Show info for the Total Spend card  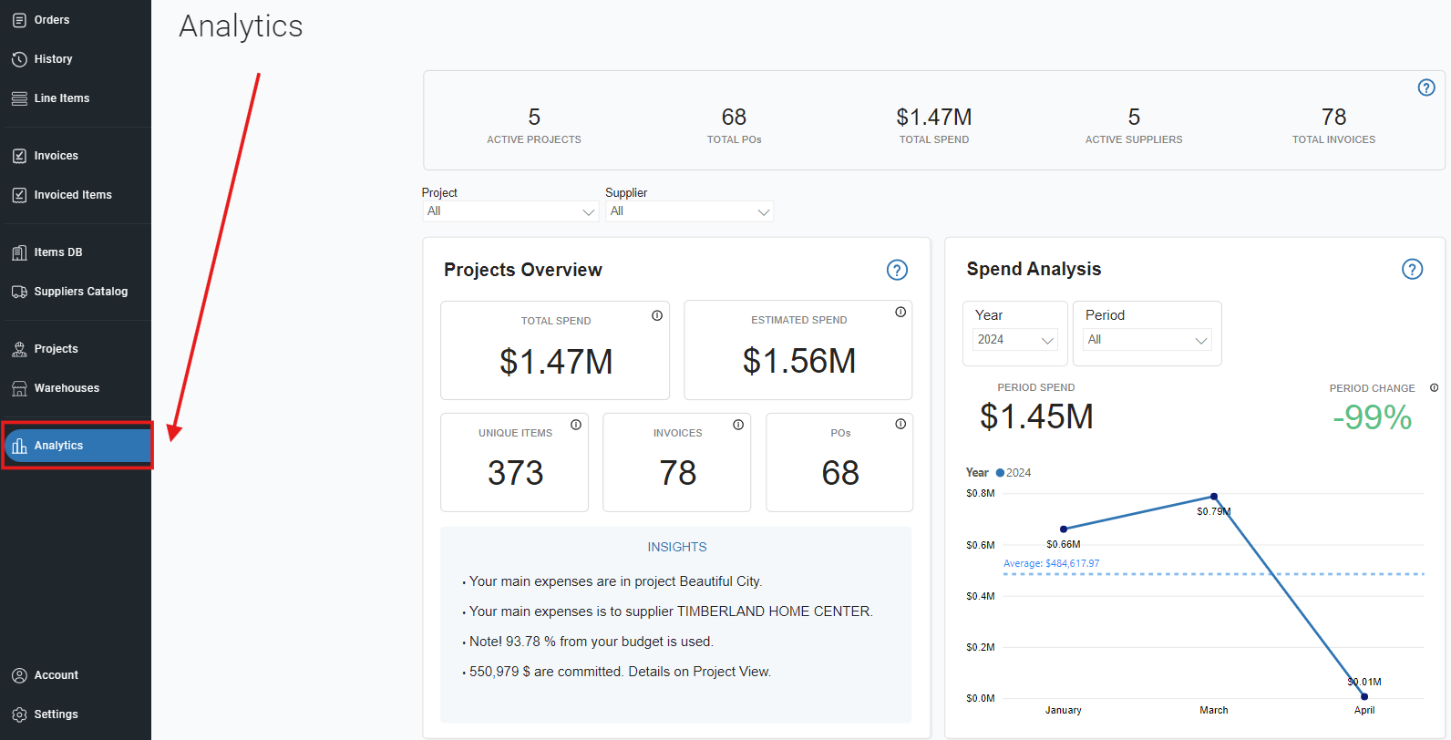pos(657,315)
